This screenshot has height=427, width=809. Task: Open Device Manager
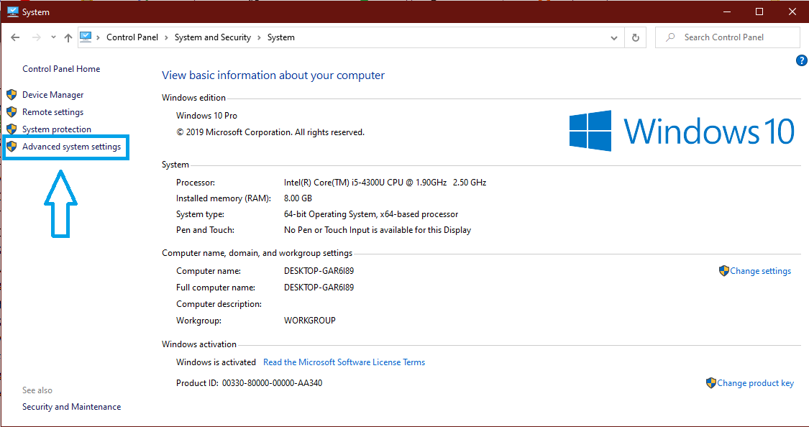pos(52,95)
